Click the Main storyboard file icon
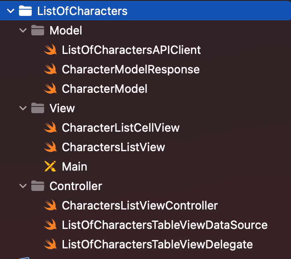The width and height of the screenshot is (291, 259). (50, 166)
